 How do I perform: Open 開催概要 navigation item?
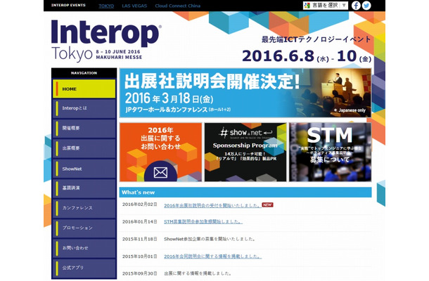(84, 128)
